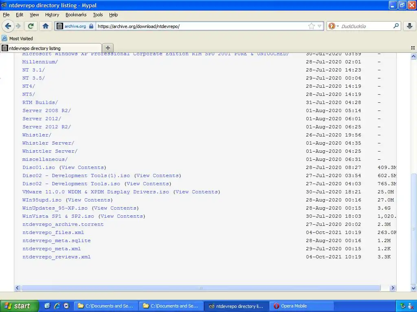Open the NT 3.1/ folder link

[x=33, y=70]
